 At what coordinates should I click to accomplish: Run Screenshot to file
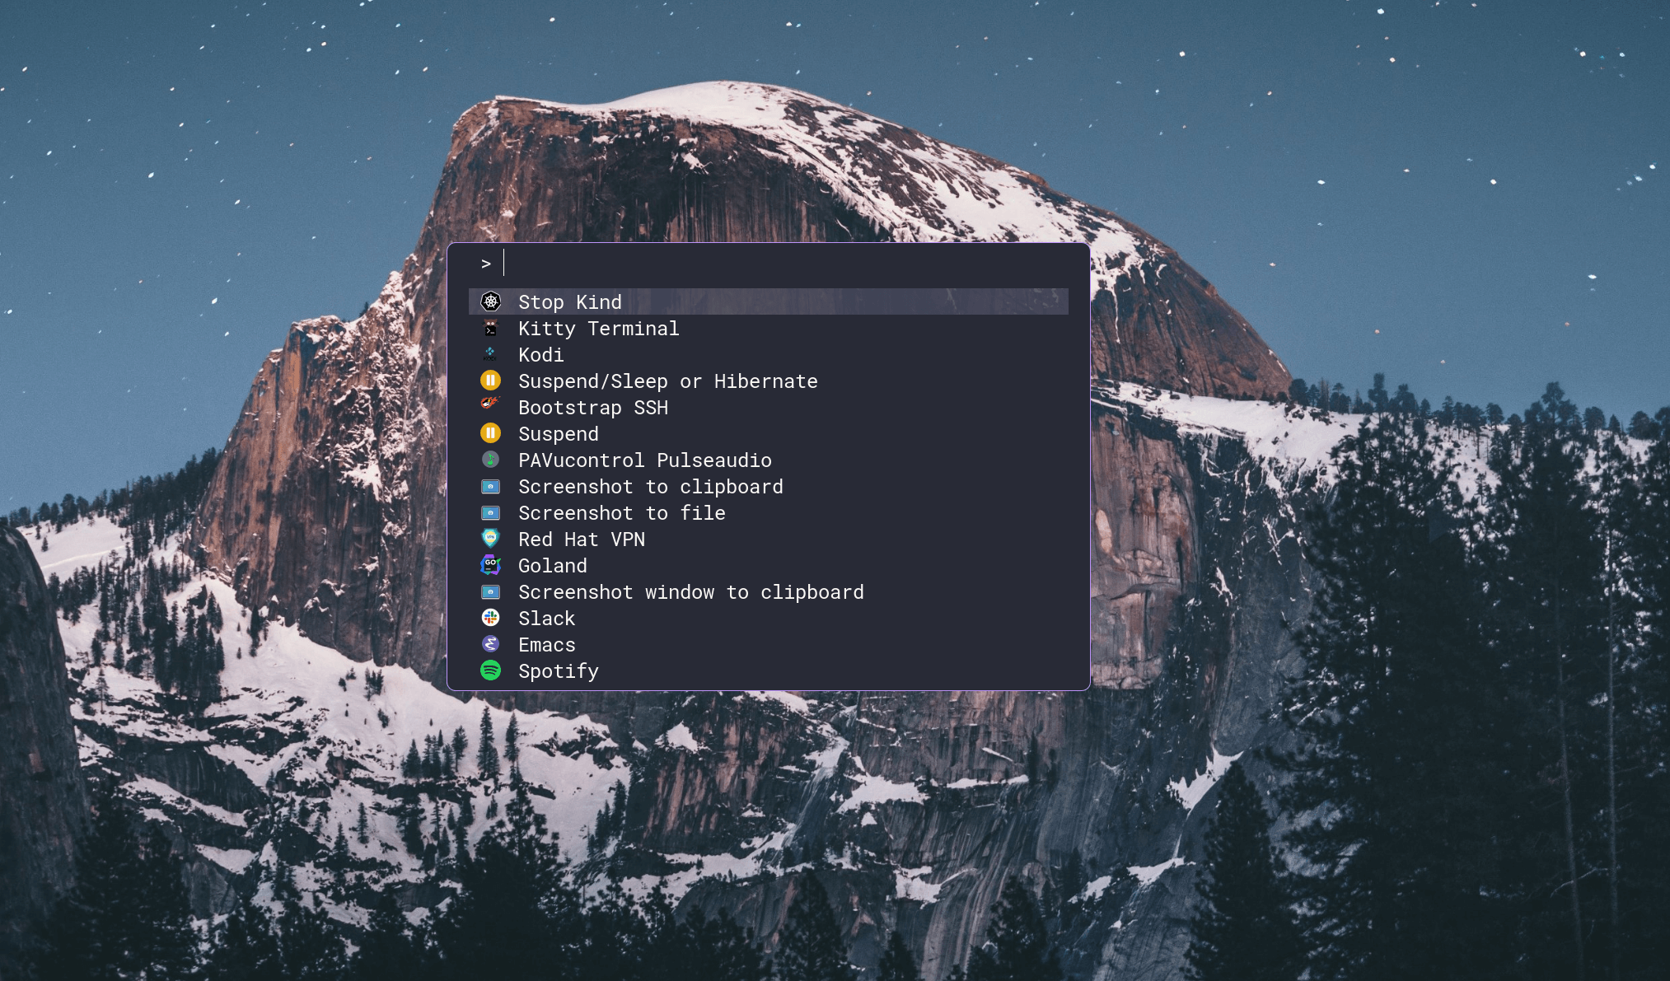point(621,513)
